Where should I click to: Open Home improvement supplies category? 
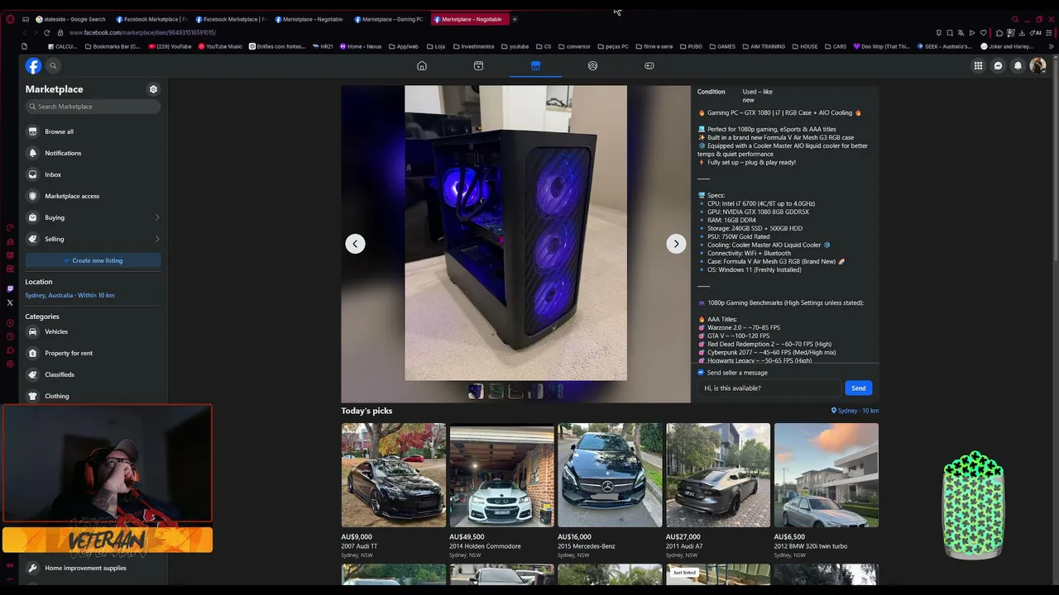point(93,568)
